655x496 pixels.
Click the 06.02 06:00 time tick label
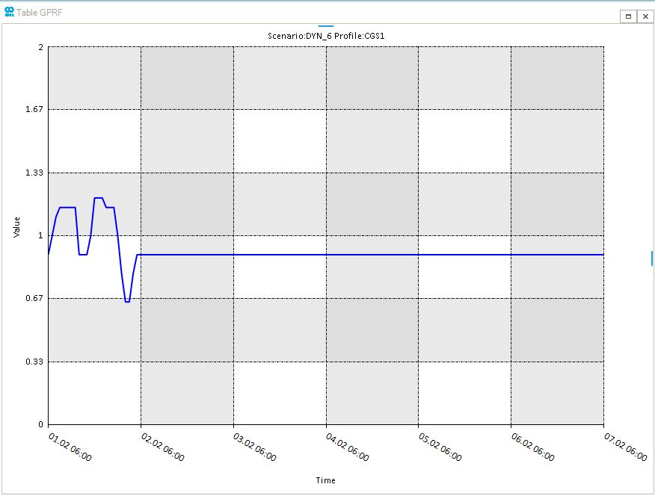532,446
